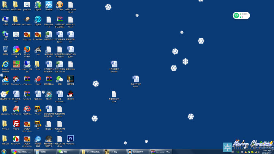Screen dimensions: 274x154
Task: Open the ACDSee desktop shortcut
Action: 16,64
